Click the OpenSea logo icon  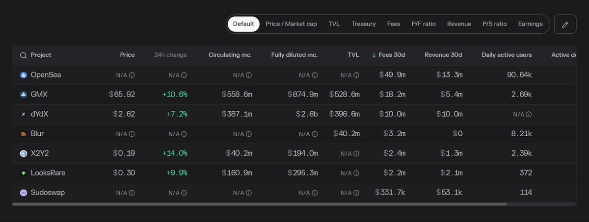23,75
